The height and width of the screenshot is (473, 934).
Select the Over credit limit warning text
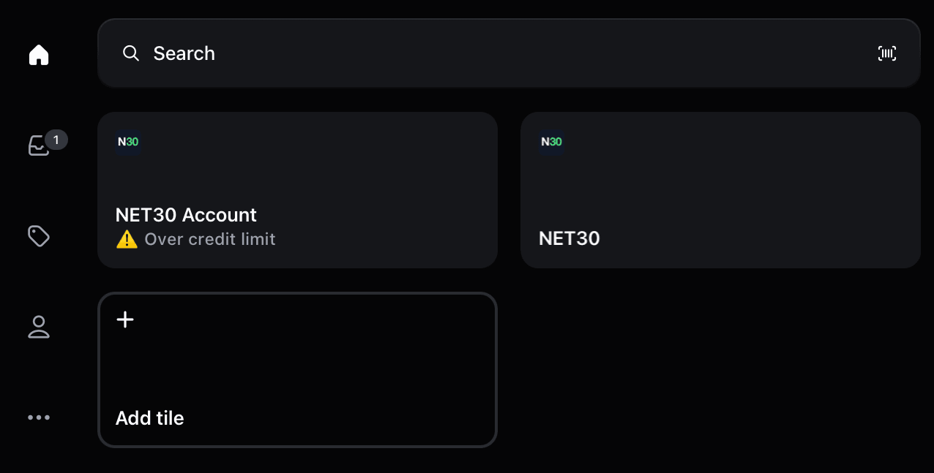click(210, 239)
